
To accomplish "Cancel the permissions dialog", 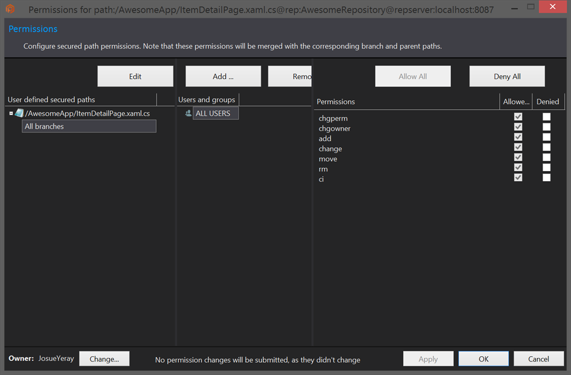I will point(538,359).
